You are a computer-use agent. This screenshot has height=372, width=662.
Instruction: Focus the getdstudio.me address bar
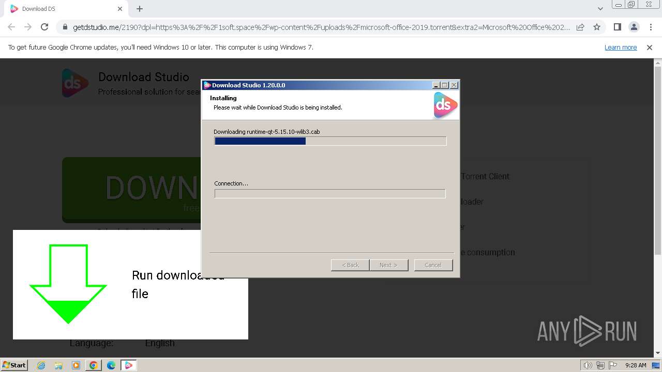point(321,27)
